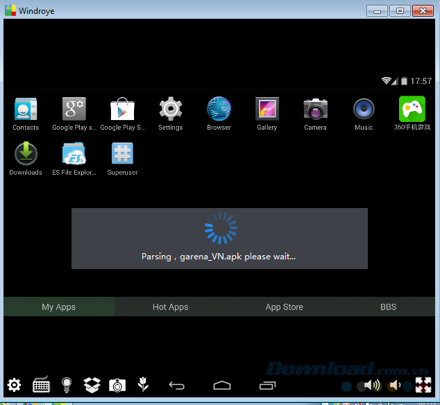
Task: Open the Contacts app
Action: point(26,110)
